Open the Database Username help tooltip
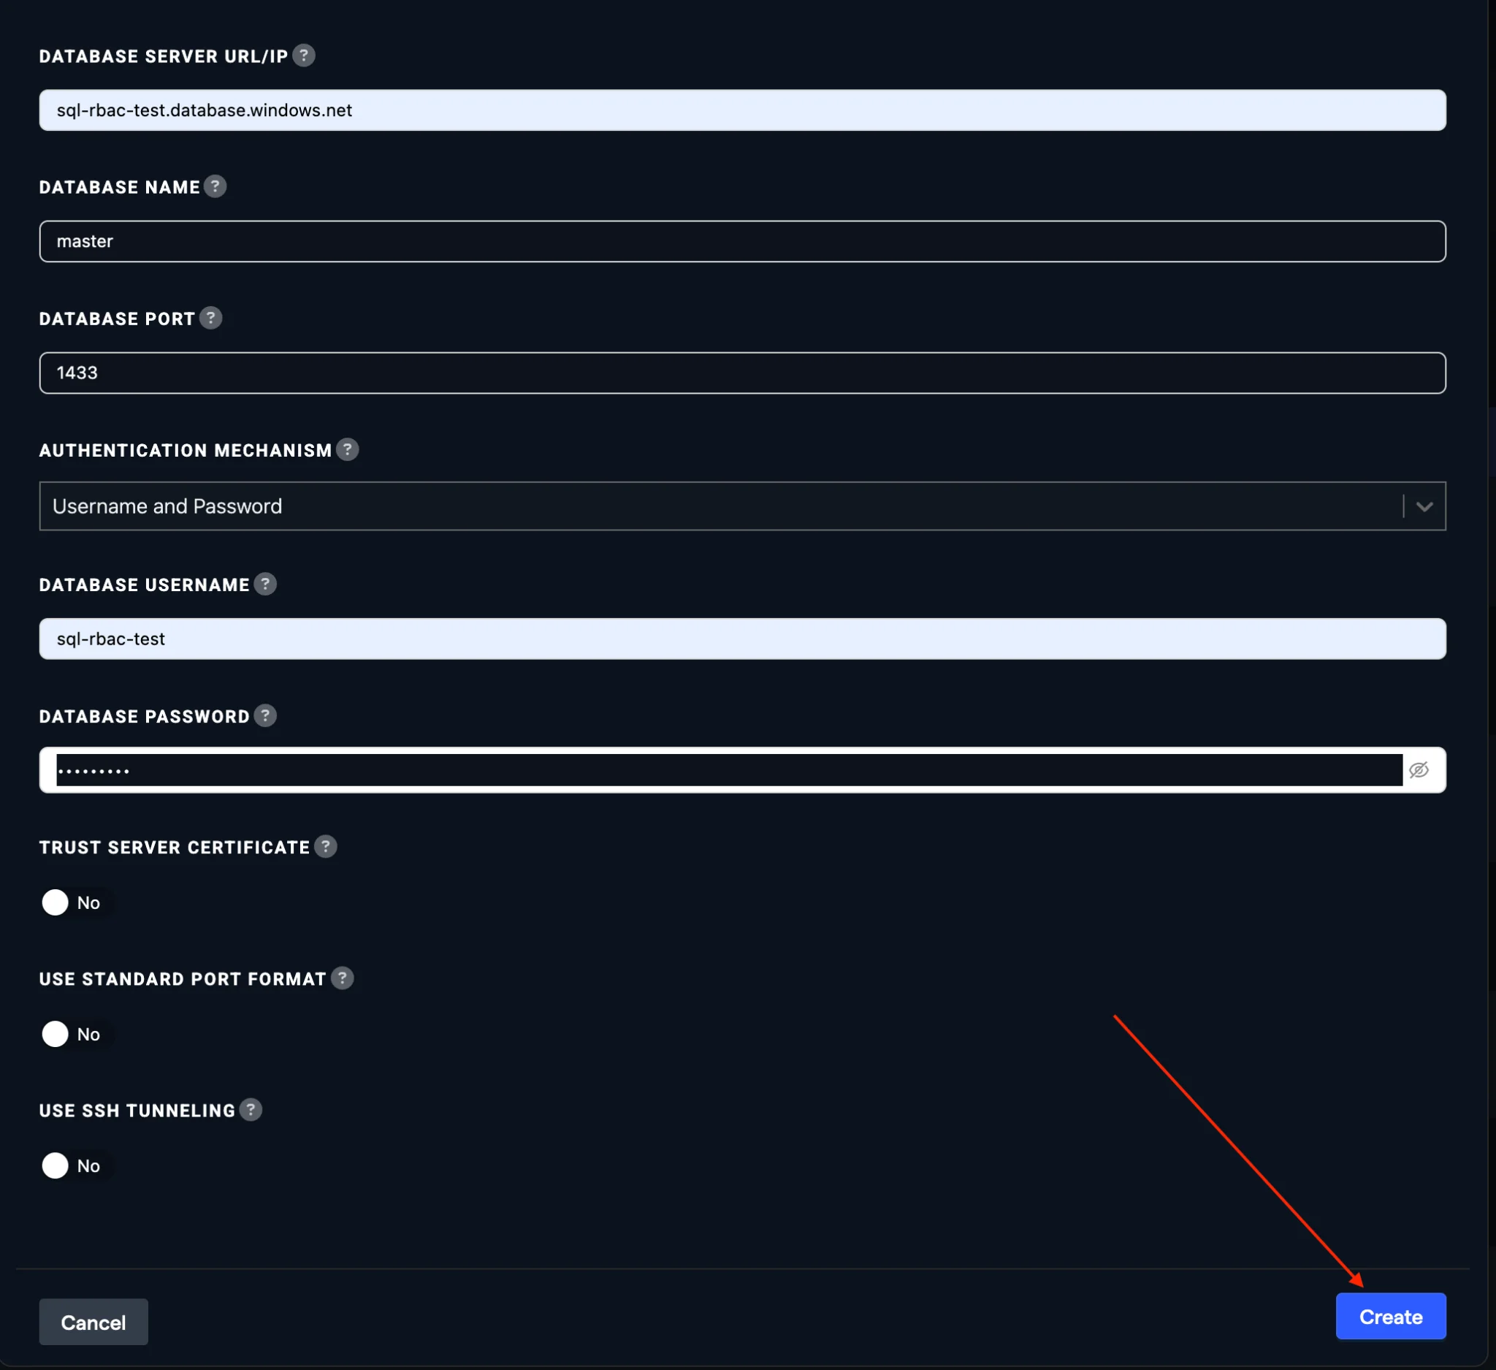The height and width of the screenshot is (1370, 1496). [265, 584]
